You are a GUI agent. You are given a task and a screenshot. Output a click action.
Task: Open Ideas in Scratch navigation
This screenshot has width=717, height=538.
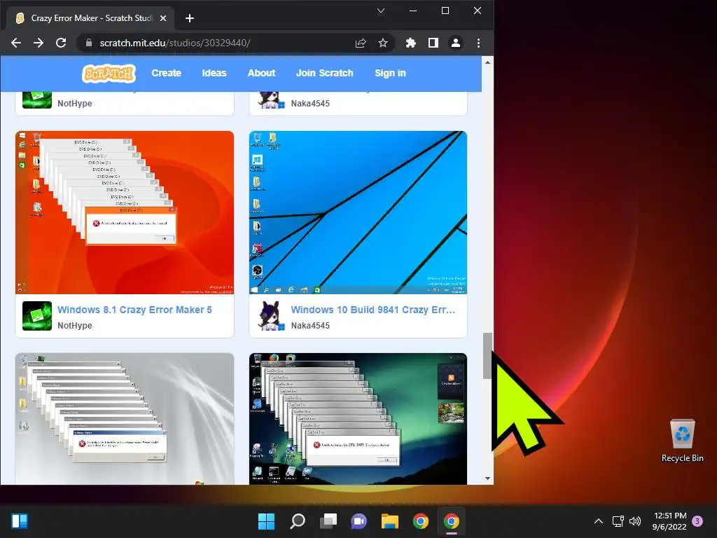(x=214, y=73)
